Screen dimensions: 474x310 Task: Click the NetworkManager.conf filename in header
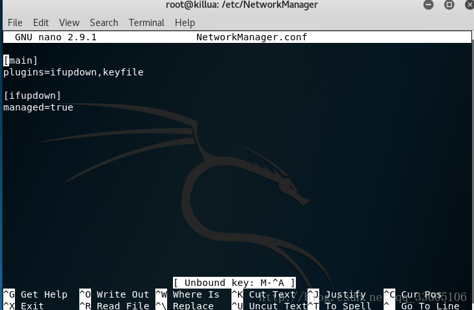click(x=252, y=37)
